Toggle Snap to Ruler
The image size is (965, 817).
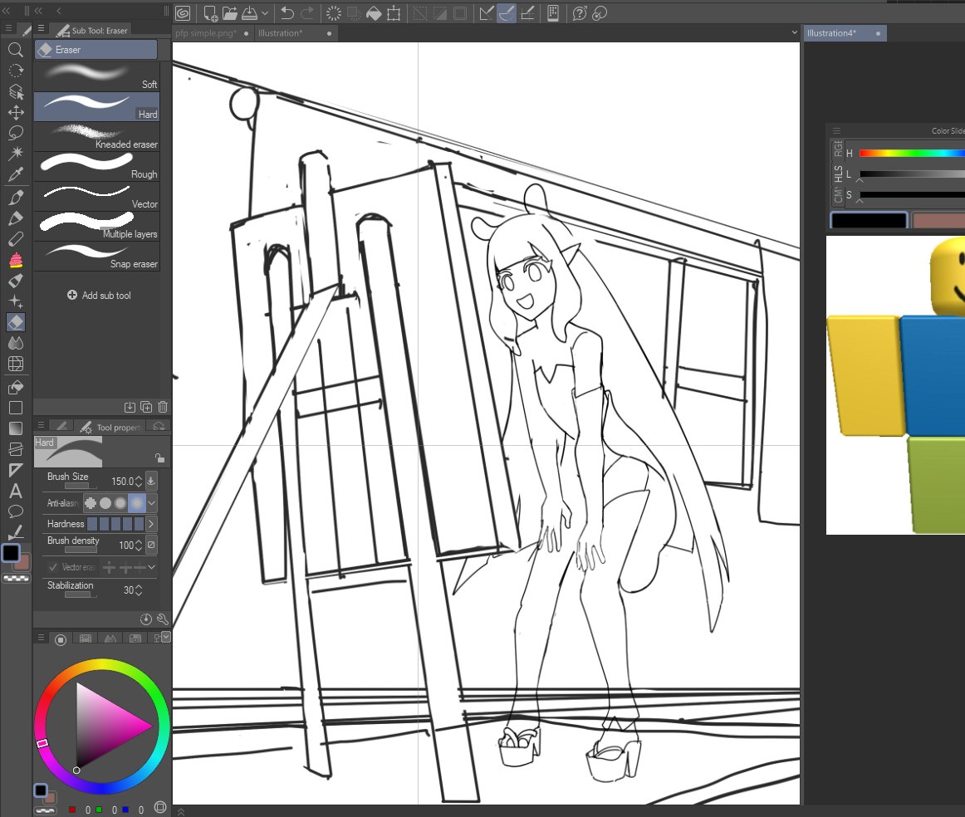pyautogui.click(x=486, y=13)
